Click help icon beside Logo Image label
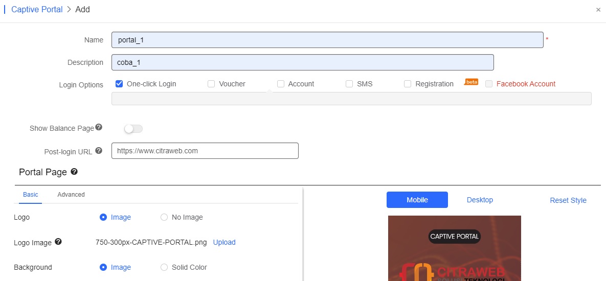The width and height of the screenshot is (606, 281). [x=58, y=242]
